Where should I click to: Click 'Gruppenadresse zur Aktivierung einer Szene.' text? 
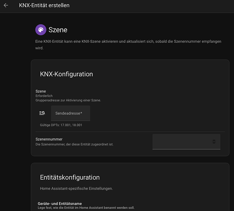[68, 100]
